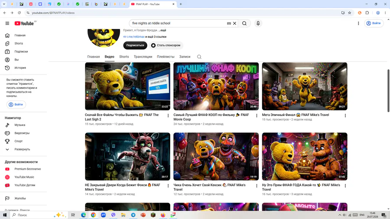Open Telegram from the taskbar
This screenshot has height=219, width=390.
133,215
